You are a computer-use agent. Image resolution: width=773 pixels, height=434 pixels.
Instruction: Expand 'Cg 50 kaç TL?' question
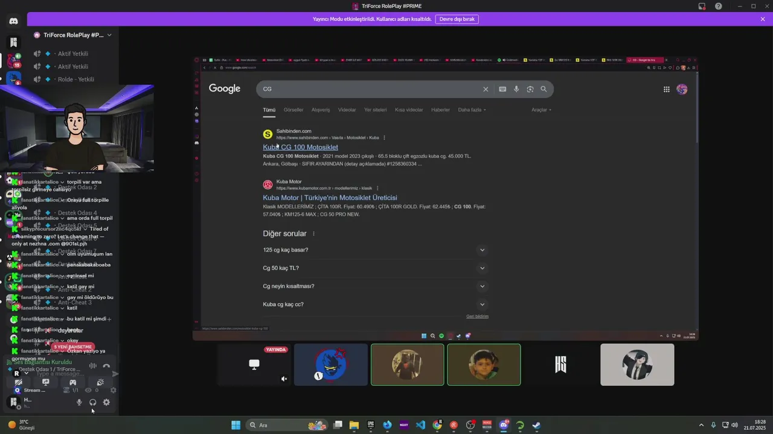click(x=376, y=268)
